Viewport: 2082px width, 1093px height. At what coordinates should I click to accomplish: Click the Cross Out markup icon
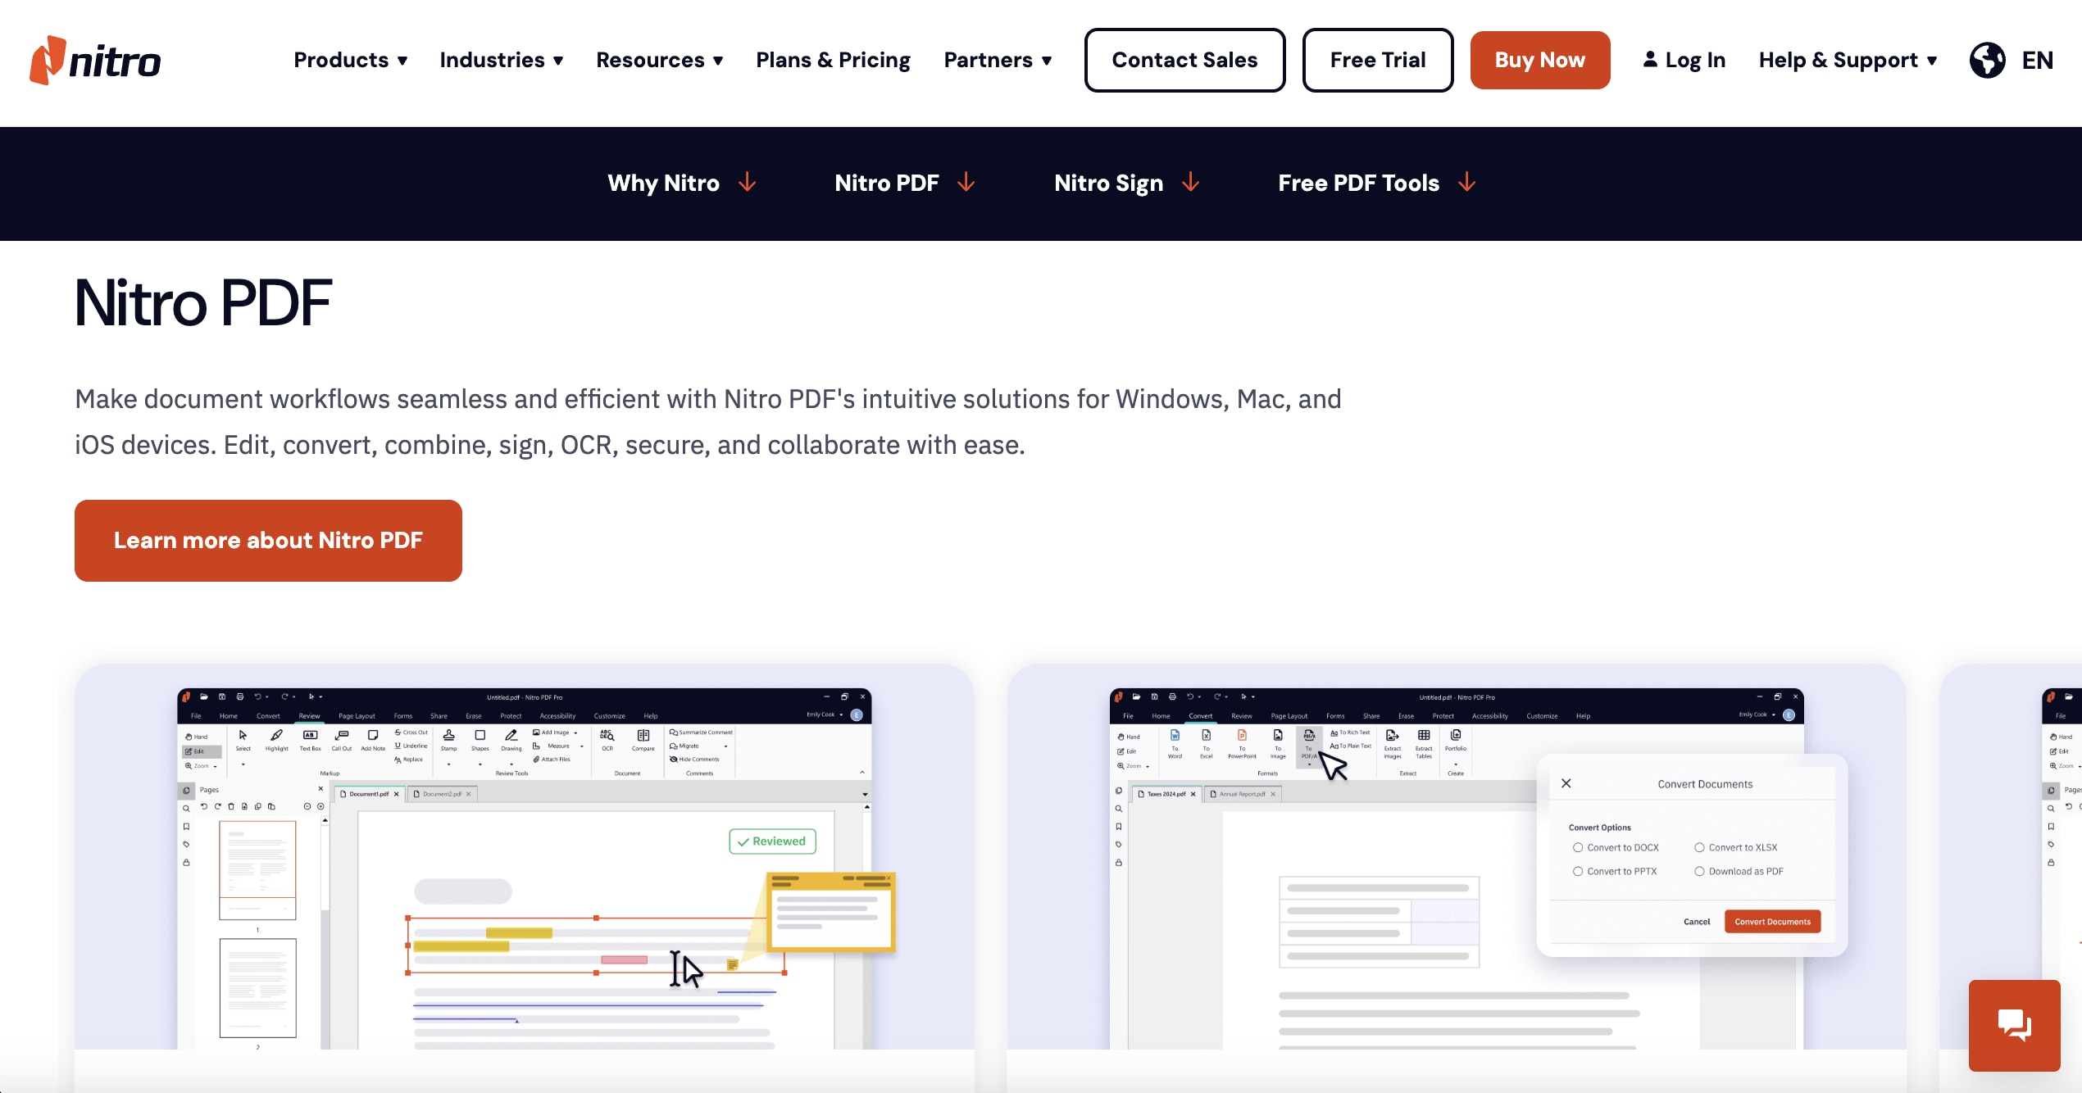(x=398, y=732)
